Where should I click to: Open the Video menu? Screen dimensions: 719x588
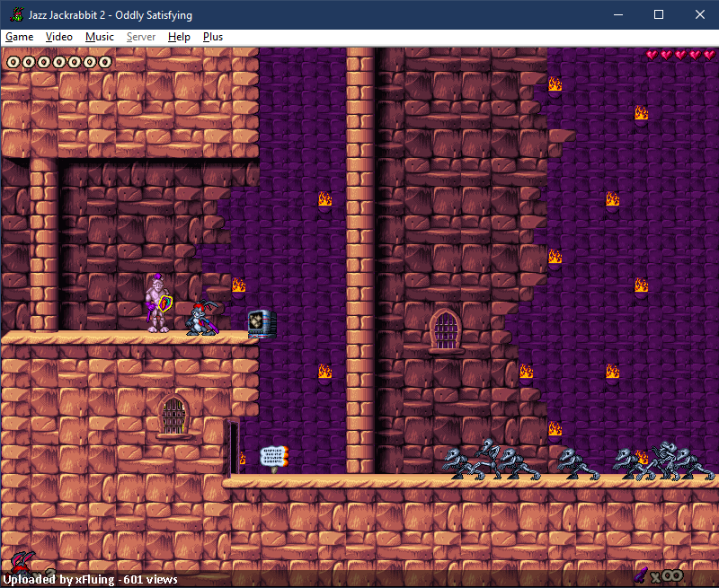tap(58, 37)
